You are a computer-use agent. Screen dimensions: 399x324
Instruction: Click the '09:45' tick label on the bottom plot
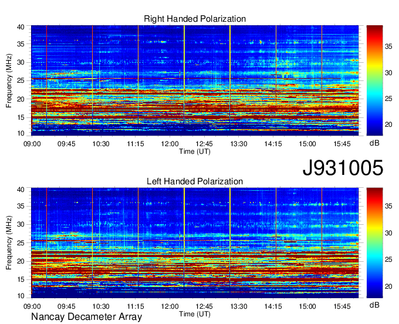[x=66, y=306]
